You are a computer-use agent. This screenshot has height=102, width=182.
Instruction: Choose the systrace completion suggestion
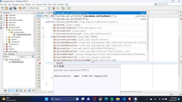tap(100, 16)
